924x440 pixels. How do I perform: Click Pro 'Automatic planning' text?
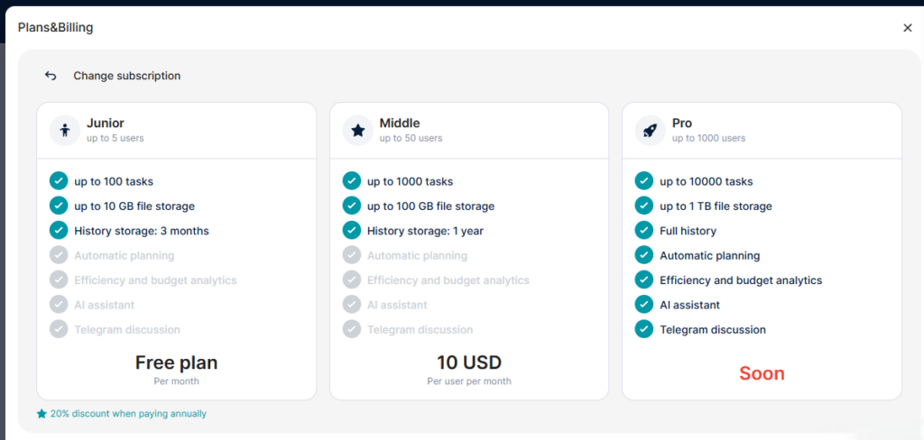pyautogui.click(x=710, y=256)
